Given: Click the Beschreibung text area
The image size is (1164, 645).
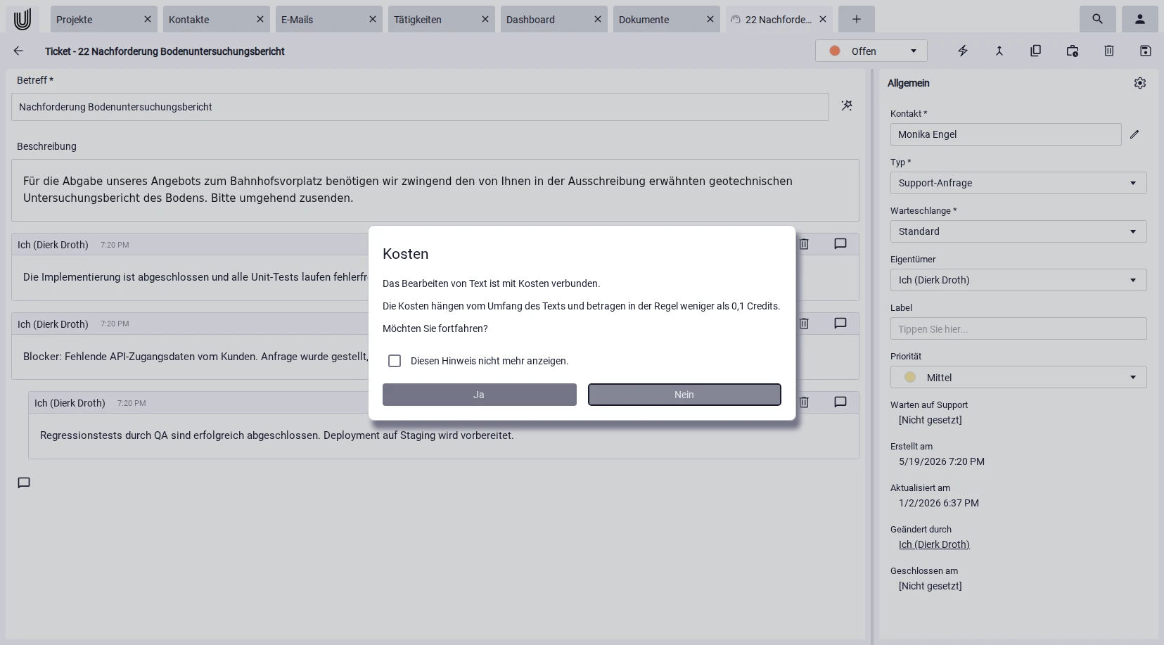Looking at the screenshot, I should click(x=435, y=190).
